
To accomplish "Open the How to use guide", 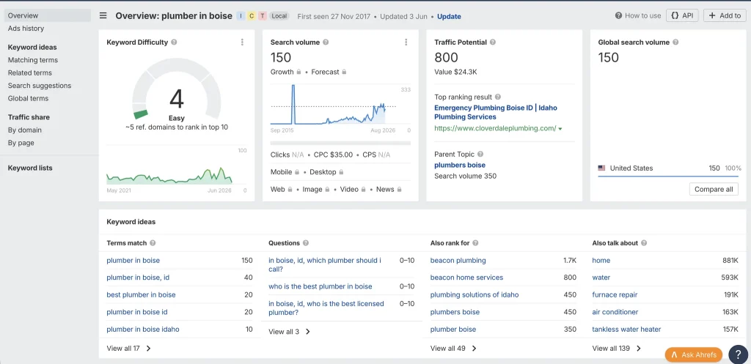I will (x=638, y=15).
